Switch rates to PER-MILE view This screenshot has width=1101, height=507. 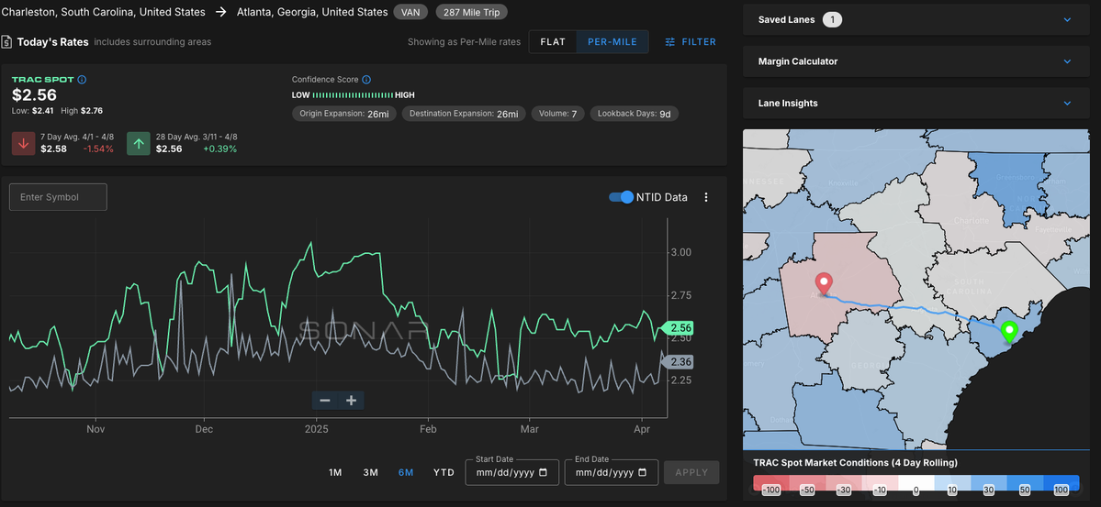click(x=612, y=42)
